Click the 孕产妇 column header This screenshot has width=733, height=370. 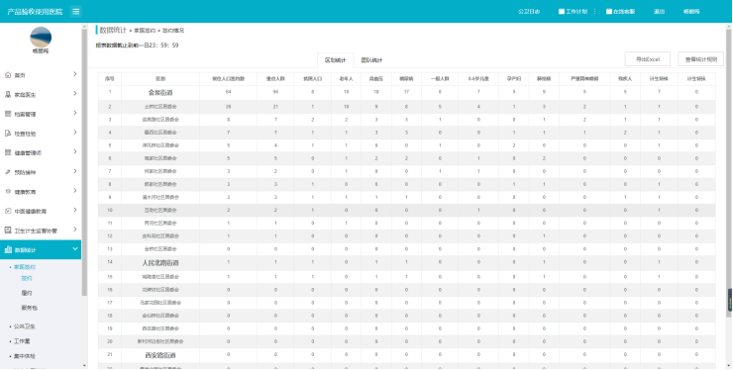(x=514, y=79)
